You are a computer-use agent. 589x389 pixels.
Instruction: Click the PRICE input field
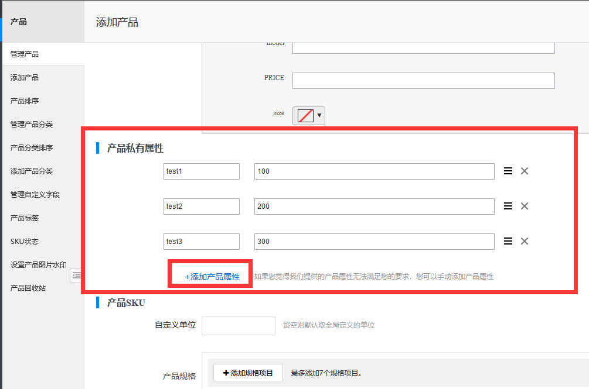click(423, 81)
